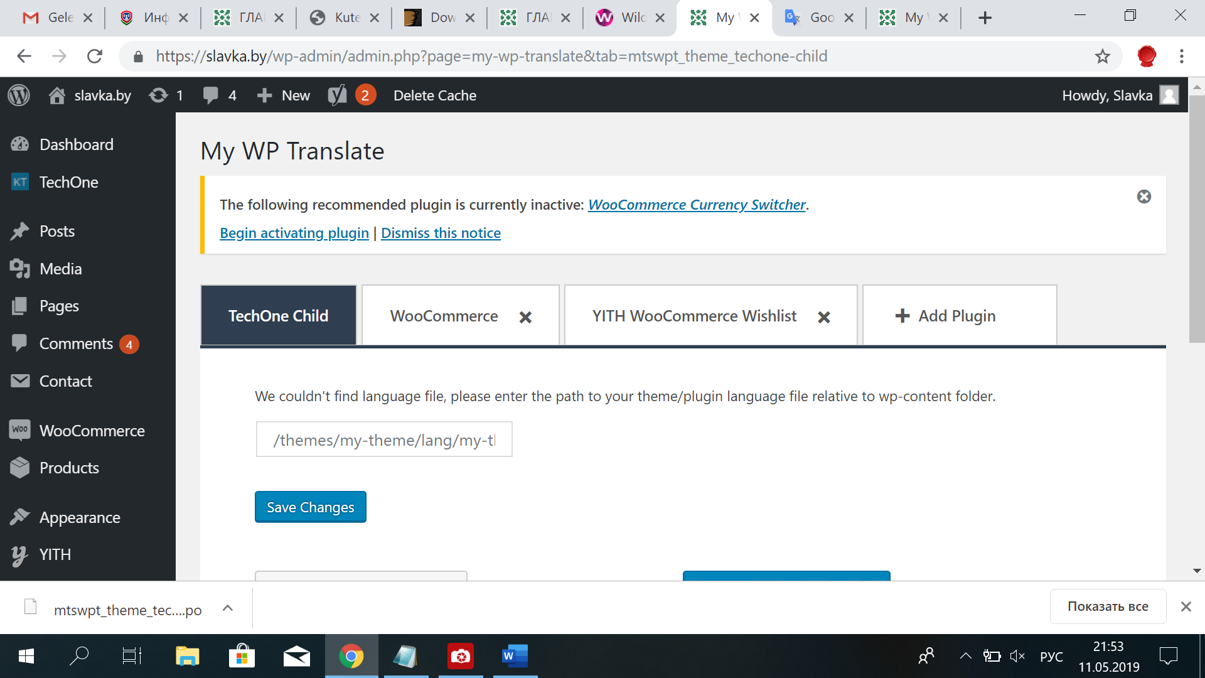Image resolution: width=1205 pixels, height=678 pixels.
Task: Switch to the WooCommerce tab
Action: [x=444, y=316]
